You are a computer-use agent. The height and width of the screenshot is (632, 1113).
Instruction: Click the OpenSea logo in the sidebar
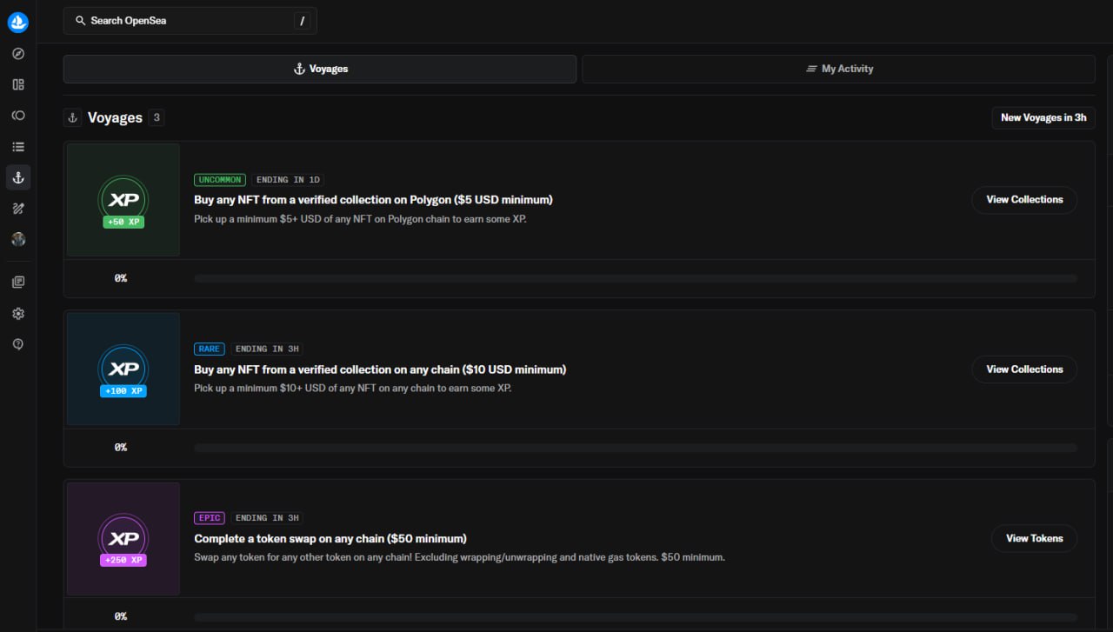pos(18,23)
